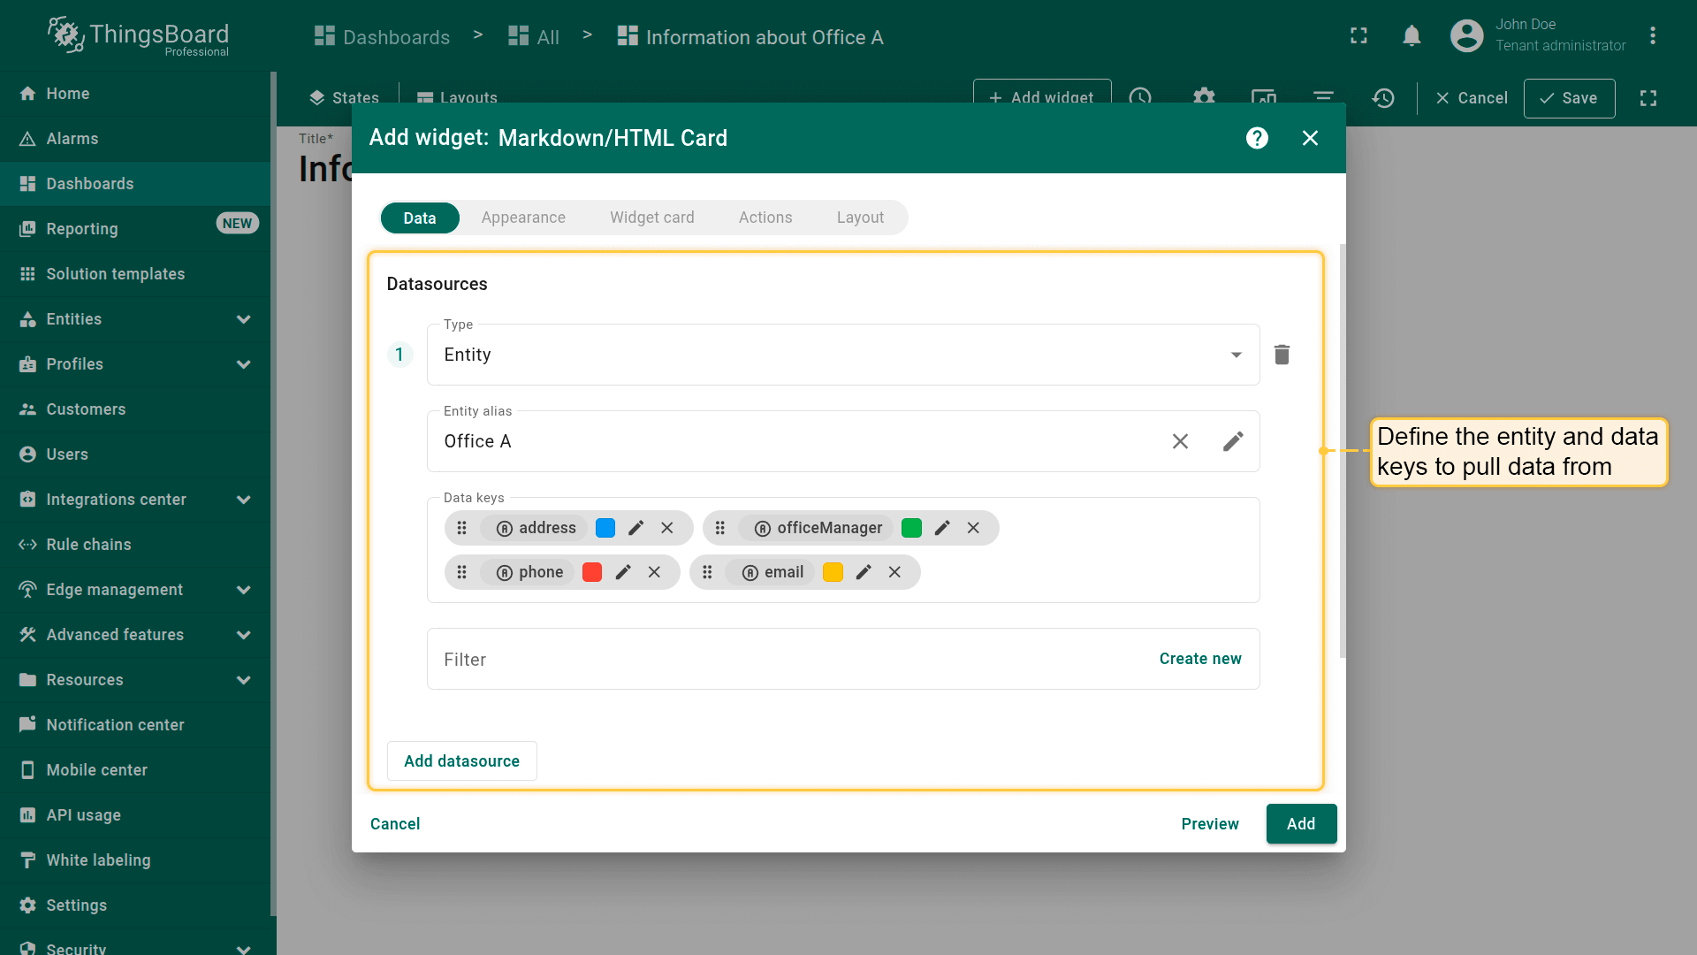Open the phone key red color swatch
The width and height of the screenshot is (1697, 955).
(x=592, y=572)
